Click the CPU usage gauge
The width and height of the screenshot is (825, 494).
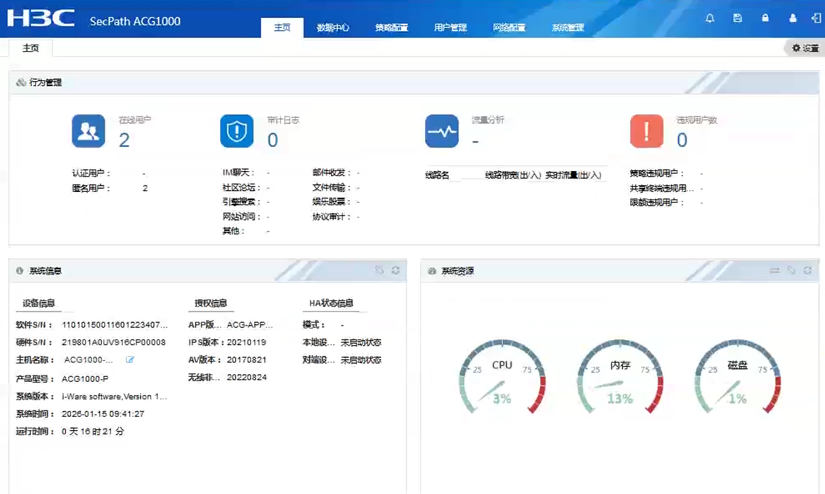tap(502, 378)
